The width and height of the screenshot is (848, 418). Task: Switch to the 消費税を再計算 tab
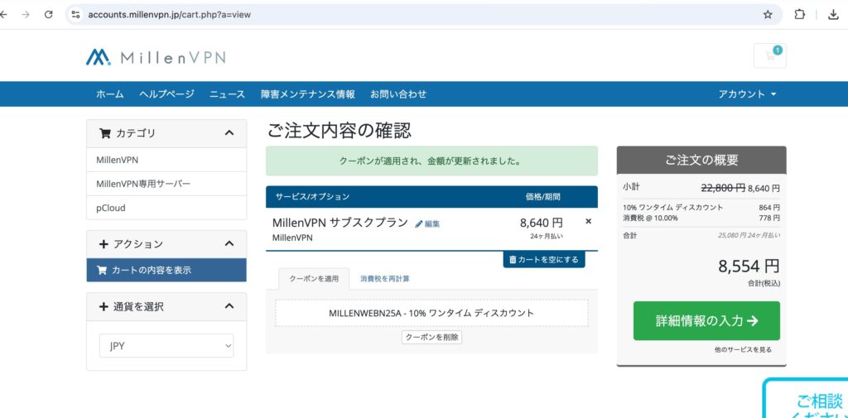point(384,279)
